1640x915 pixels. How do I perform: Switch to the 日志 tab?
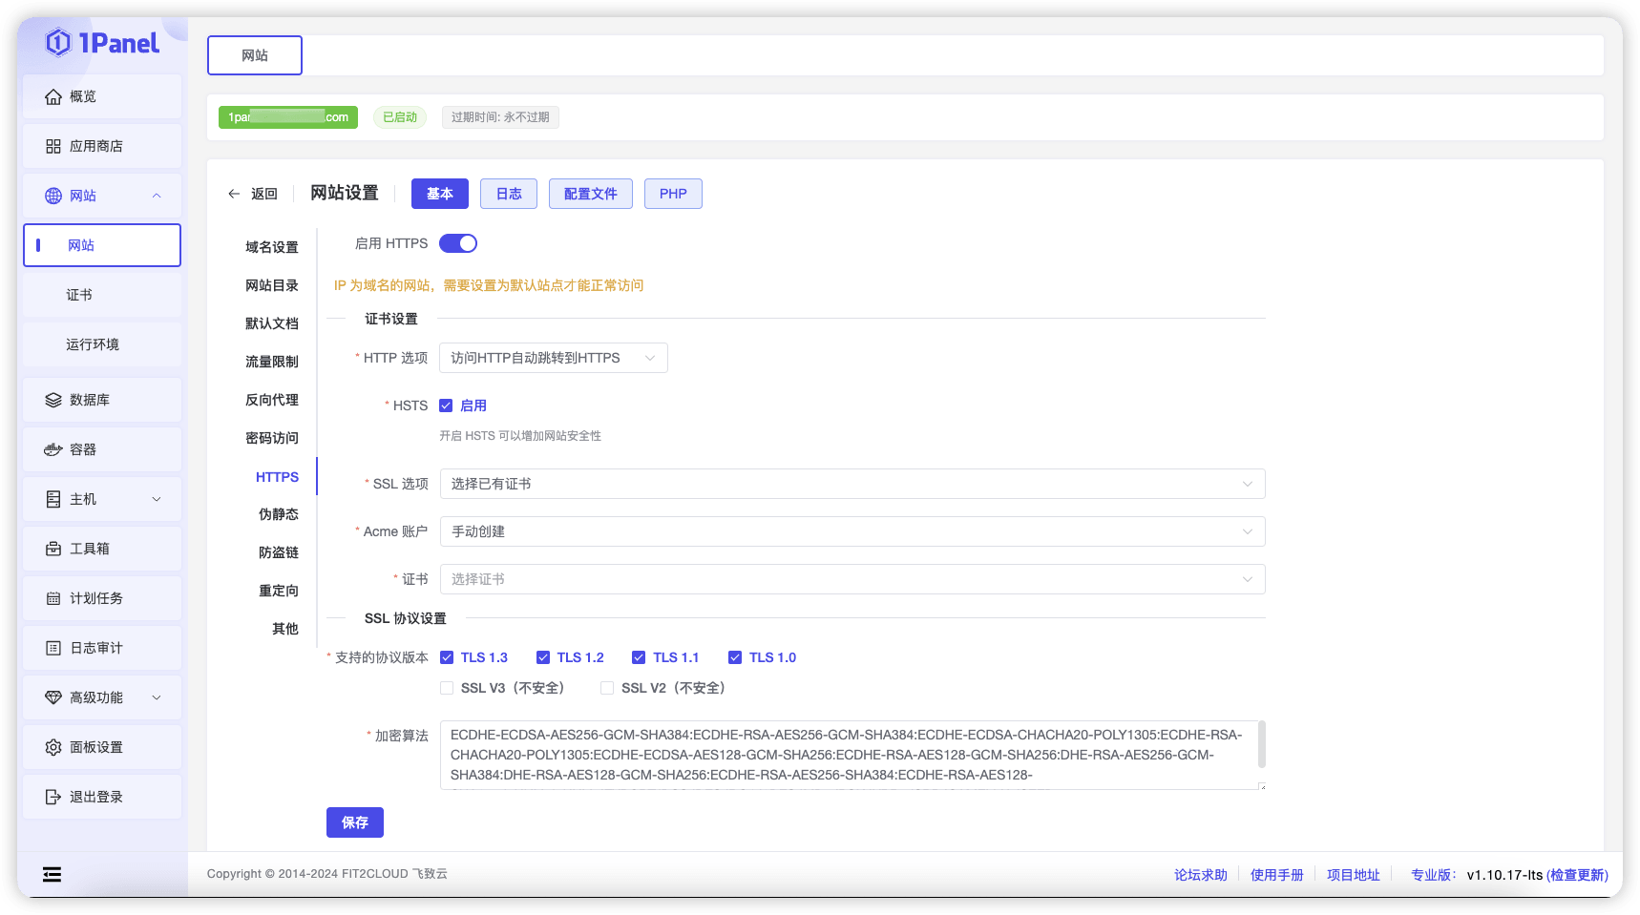[508, 193]
